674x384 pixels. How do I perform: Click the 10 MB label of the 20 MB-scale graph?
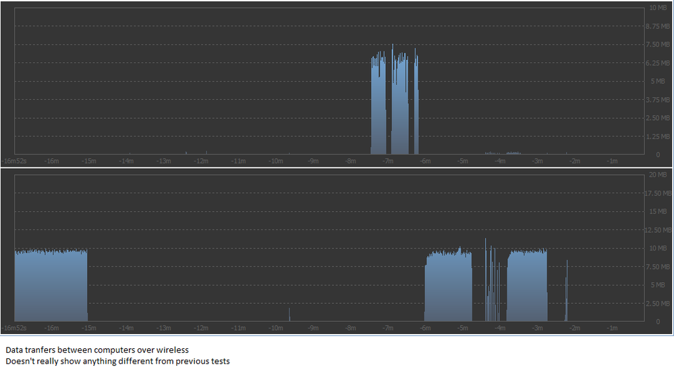click(658, 248)
